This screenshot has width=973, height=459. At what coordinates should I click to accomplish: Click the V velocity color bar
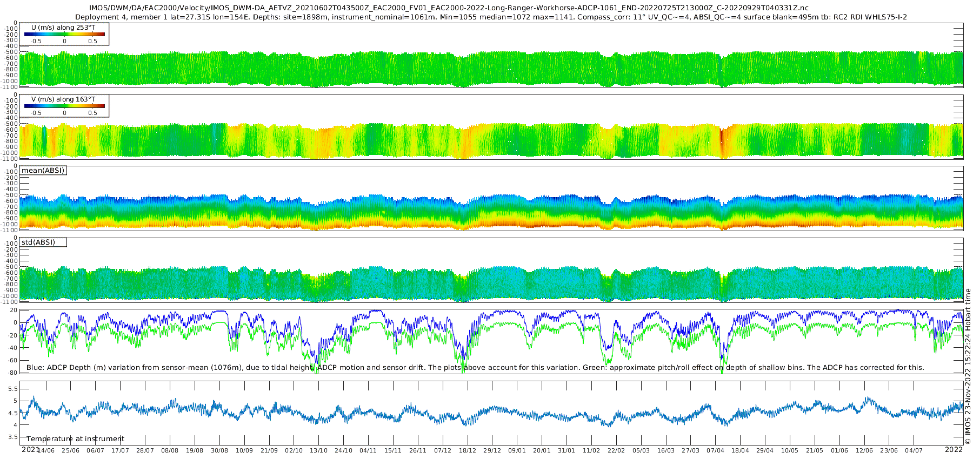point(64,106)
